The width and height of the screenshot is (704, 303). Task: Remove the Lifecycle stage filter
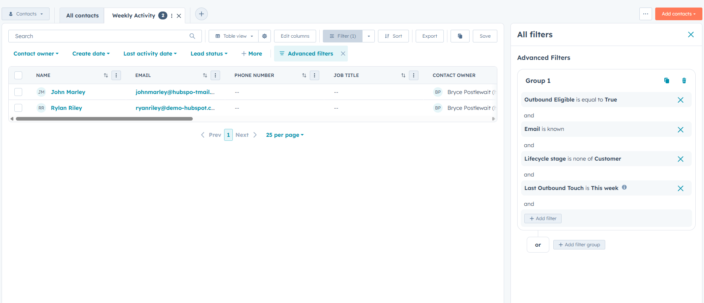pos(681,159)
